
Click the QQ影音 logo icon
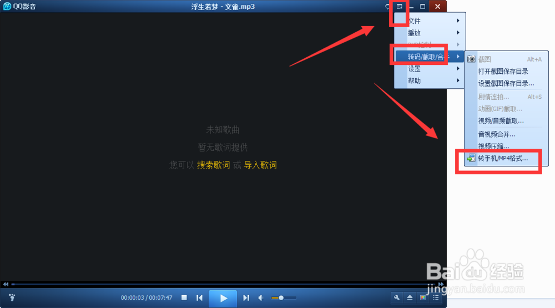click(x=7, y=6)
